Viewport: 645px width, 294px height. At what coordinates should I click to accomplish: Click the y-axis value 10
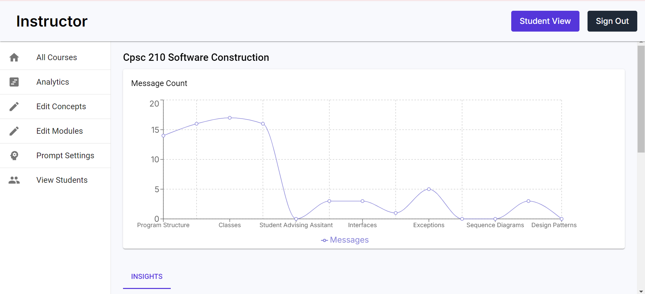pos(155,160)
